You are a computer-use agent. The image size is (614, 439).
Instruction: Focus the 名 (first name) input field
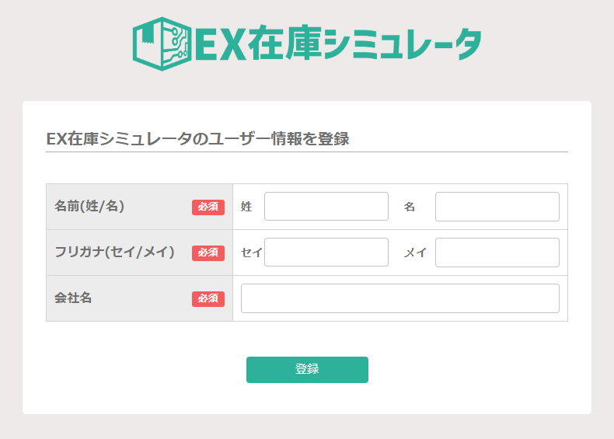[x=497, y=207]
